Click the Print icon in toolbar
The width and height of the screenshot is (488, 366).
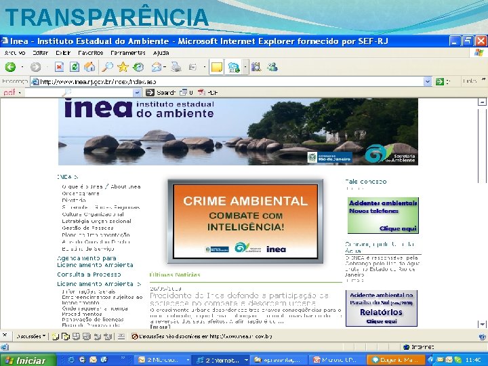click(x=176, y=66)
